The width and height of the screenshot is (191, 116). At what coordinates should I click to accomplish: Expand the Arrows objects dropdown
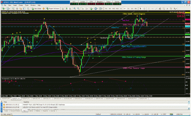pos(176,9)
